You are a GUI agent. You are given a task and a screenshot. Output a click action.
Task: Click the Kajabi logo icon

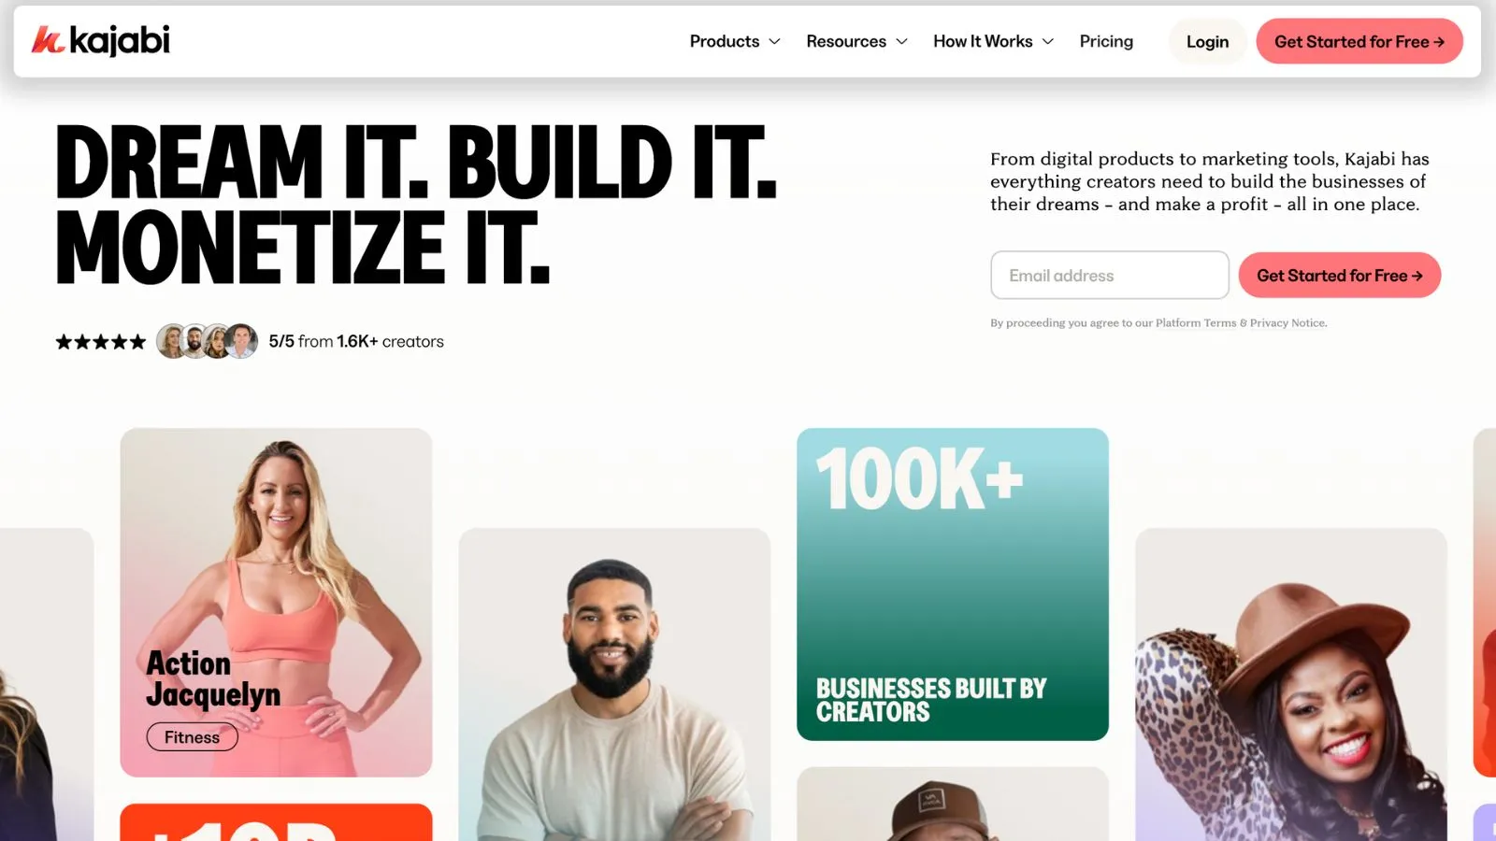(48, 40)
